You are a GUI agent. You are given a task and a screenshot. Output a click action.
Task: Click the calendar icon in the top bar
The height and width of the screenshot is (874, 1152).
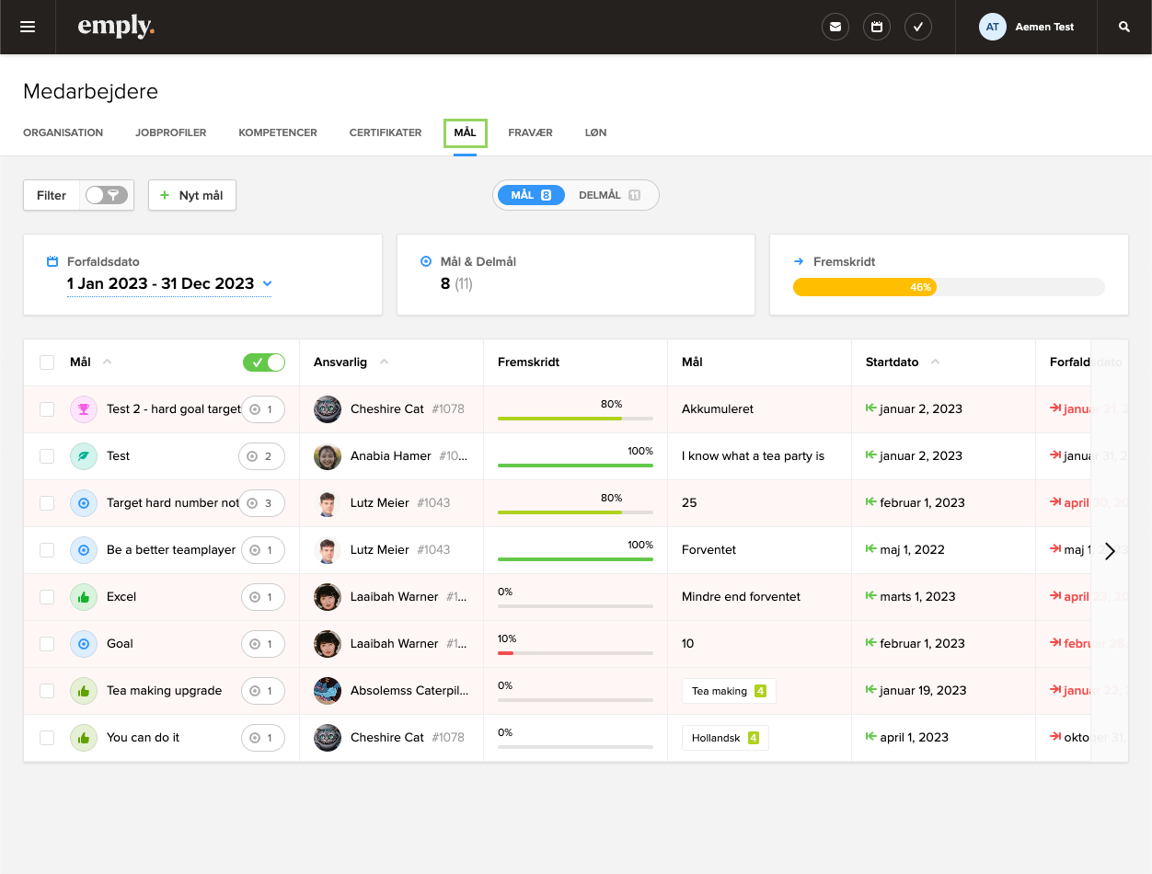pyautogui.click(x=876, y=27)
